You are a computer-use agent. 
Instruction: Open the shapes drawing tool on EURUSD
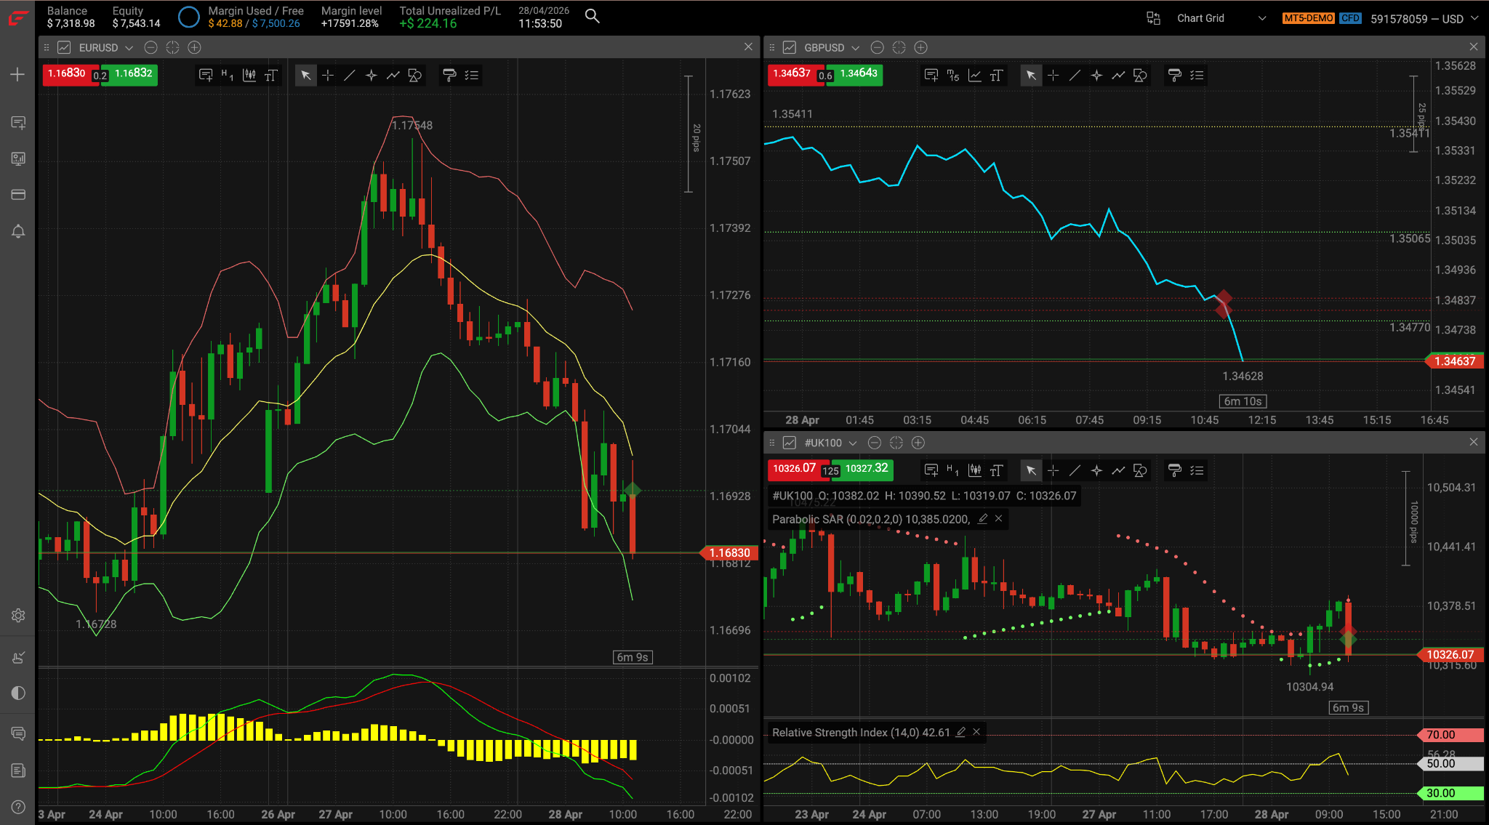415,75
